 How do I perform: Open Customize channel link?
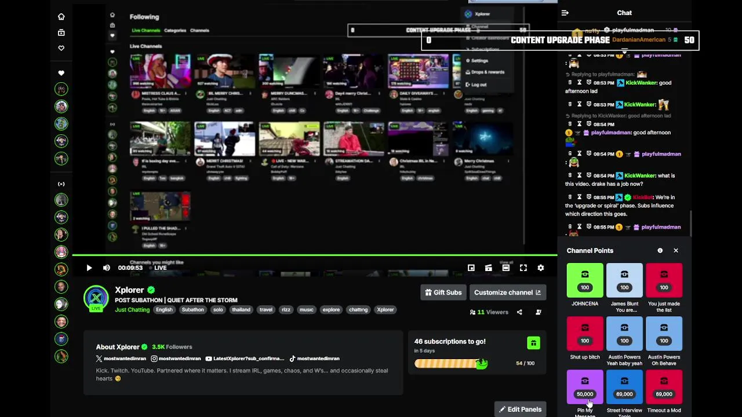[x=508, y=292]
